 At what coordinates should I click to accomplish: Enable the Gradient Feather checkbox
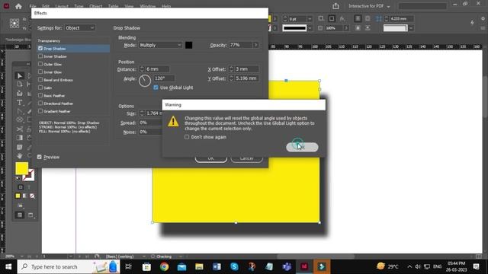pyautogui.click(x=40, y=111)
